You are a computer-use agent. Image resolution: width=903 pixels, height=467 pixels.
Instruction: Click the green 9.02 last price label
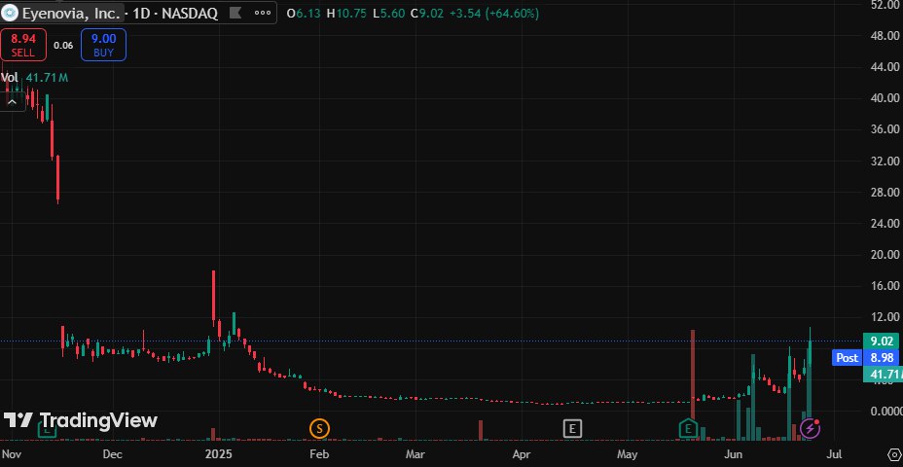point(882,341)
